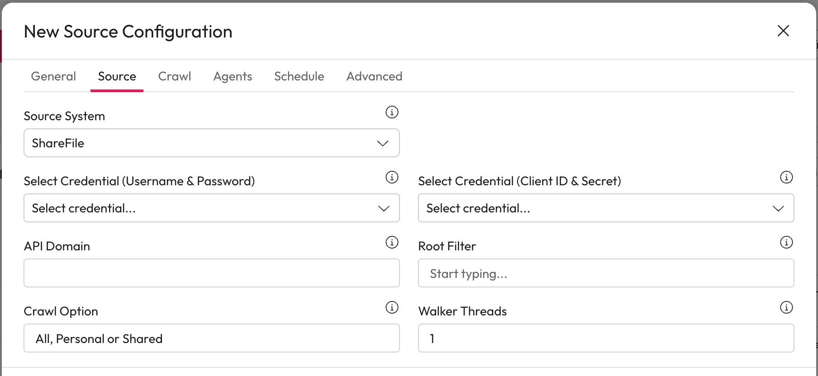Click the Crawl Option info icon
This screenshot has height=376, width=818.
[392, 307]
